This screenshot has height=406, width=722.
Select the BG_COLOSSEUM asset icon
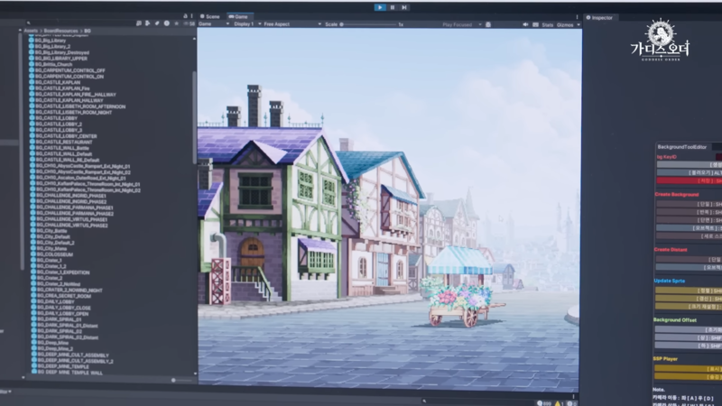coord(32,254)
